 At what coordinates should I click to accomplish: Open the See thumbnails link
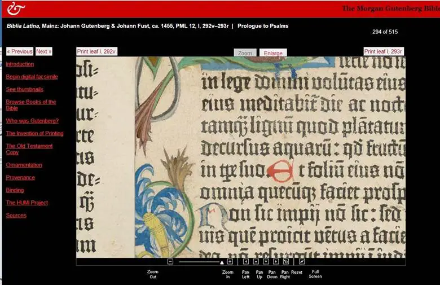click(x=25, y=89)
